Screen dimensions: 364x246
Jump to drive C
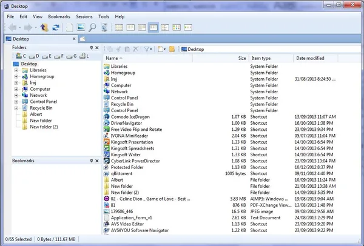21,56
